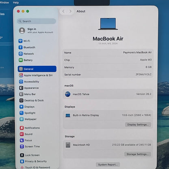The width and height of the screenshot is (169, 169).
Task: Open Apple Intelligence & Siri icon
Action: [21, 75]
